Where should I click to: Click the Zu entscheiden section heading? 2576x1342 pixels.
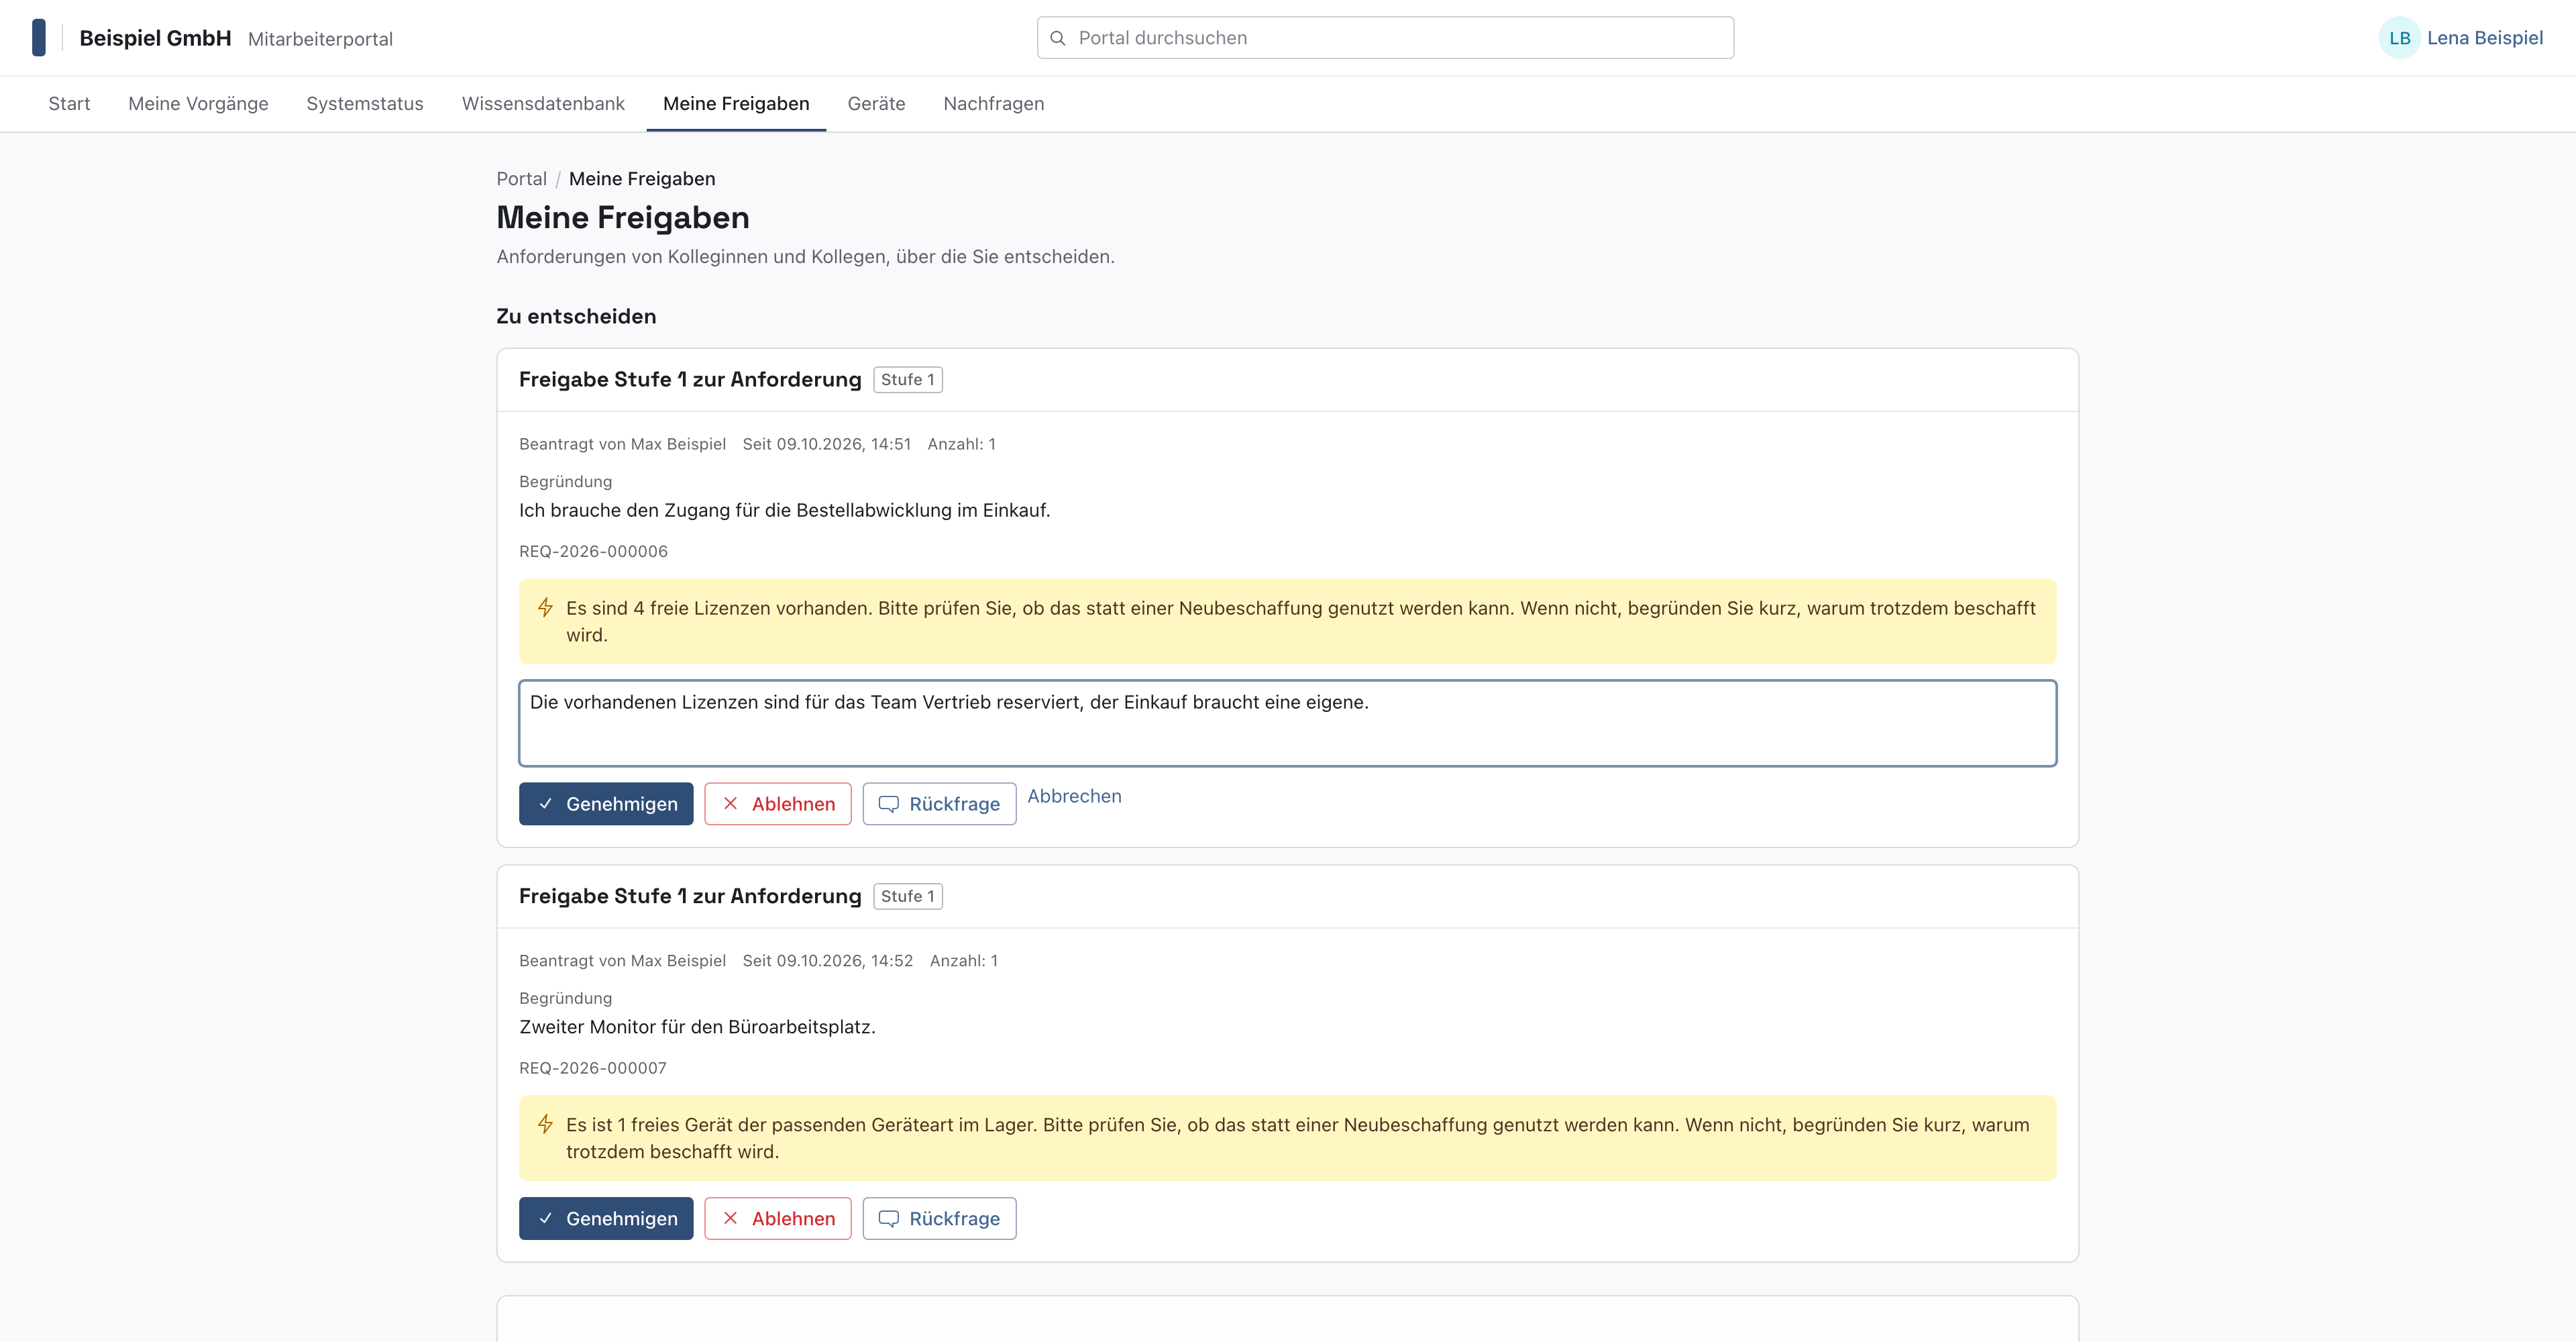tap(576, 317)
